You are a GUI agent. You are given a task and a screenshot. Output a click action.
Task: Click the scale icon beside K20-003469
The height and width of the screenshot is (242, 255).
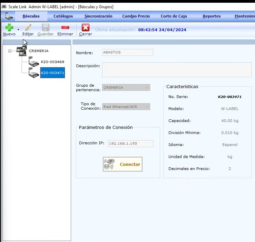click(x=33, y=62)
